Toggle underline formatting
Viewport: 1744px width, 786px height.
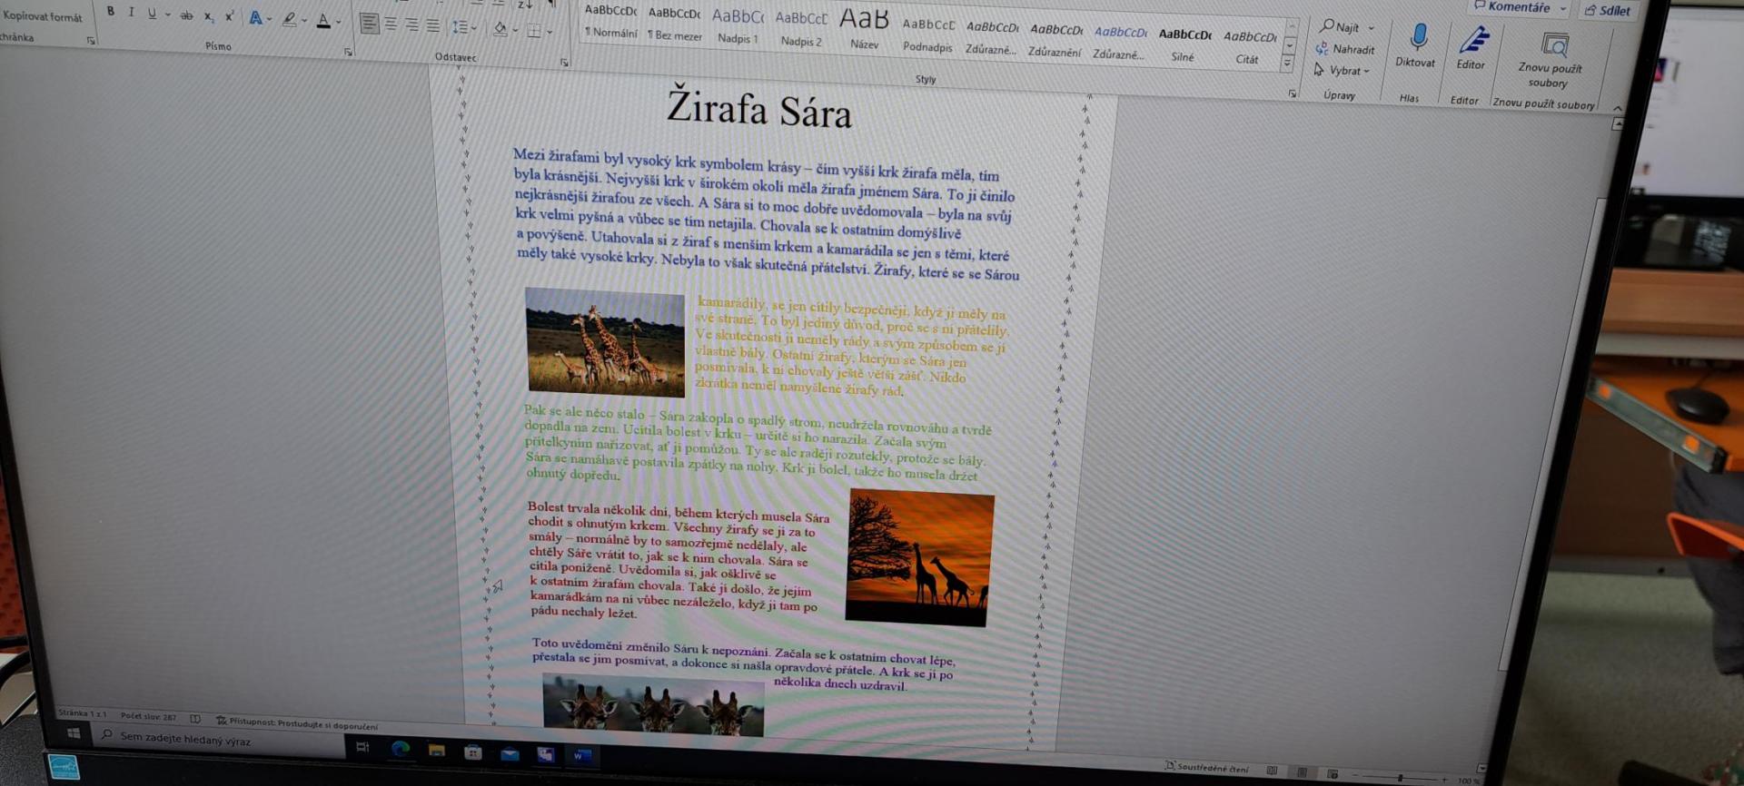(x=152, y=14)
